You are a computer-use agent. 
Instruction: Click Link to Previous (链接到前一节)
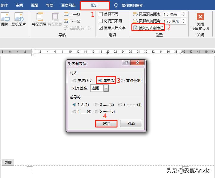pyautogui.click(x=78, y=28)
